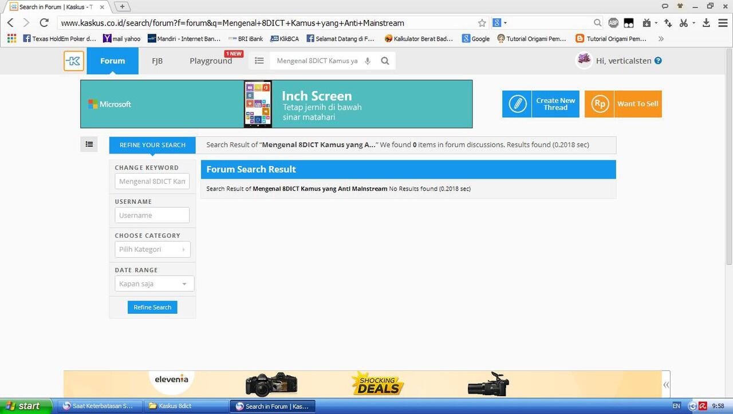Click the elevenia logo in bottom ad
The image size is (733, 414).
point(171,379)
